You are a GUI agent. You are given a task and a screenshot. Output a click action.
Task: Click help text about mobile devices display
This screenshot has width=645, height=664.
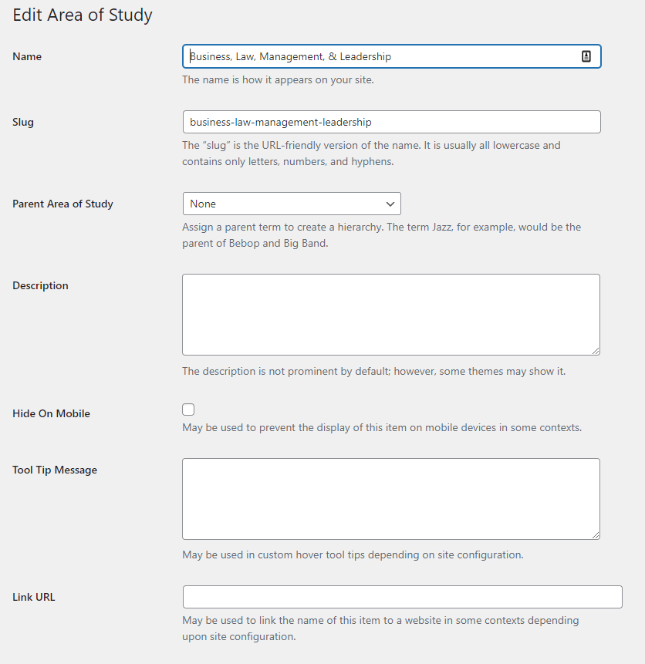point(382,428)
